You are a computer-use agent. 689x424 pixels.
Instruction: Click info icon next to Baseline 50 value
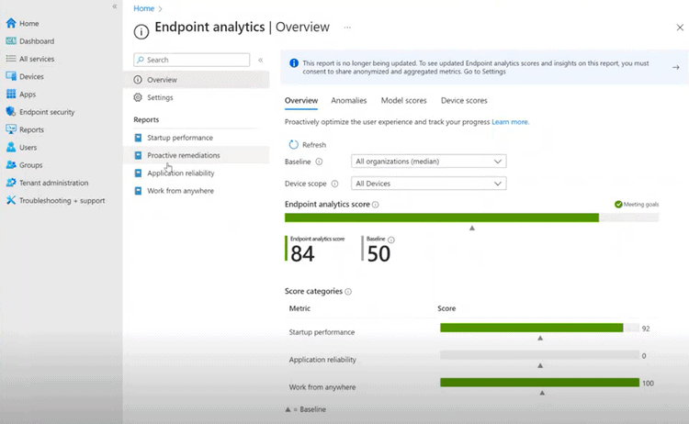[x=391, y=240]
